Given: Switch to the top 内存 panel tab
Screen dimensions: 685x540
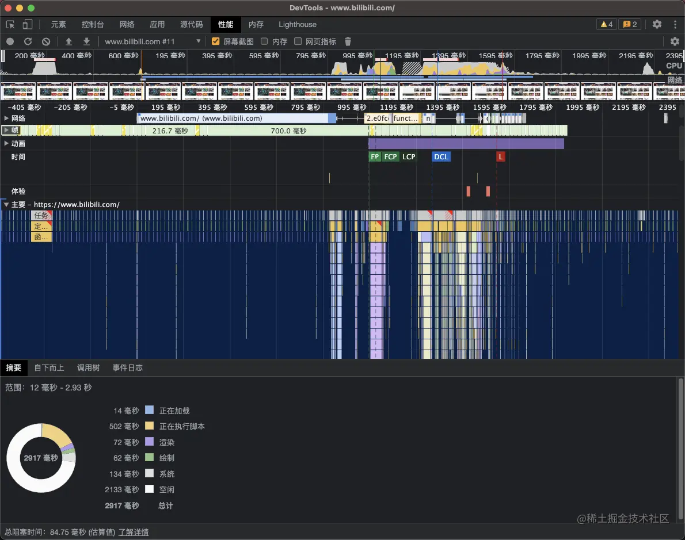Looking at the screenshot, I should [x=256, y=25].
